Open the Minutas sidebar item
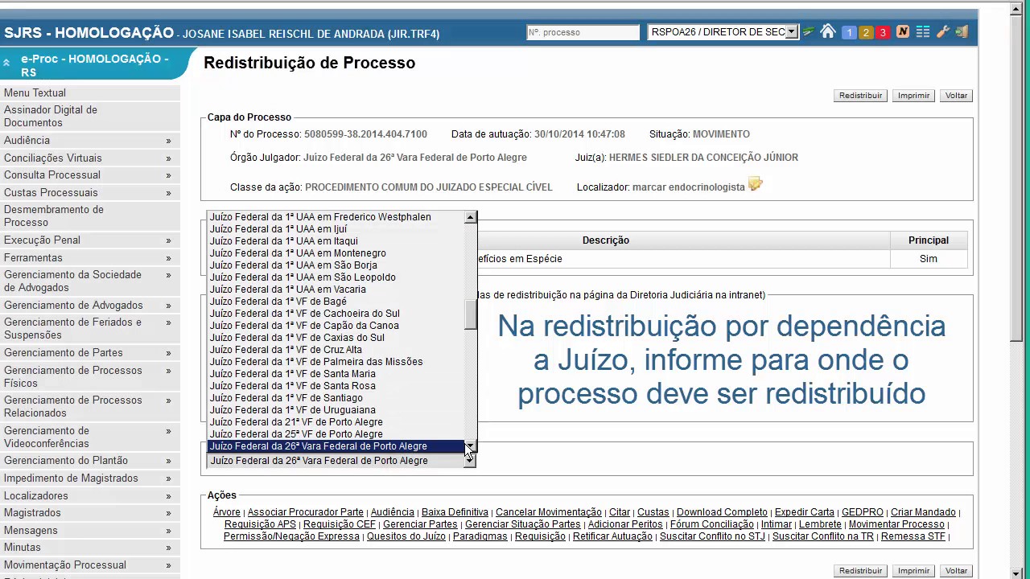The height and width of the screenshot is (579, 1030). pyautogui.click(x=90, y=547)
